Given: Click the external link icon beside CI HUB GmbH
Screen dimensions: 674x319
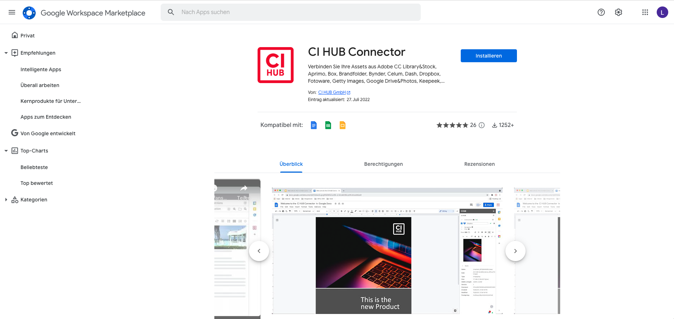Looking at the screenshot, I should 348,93.
